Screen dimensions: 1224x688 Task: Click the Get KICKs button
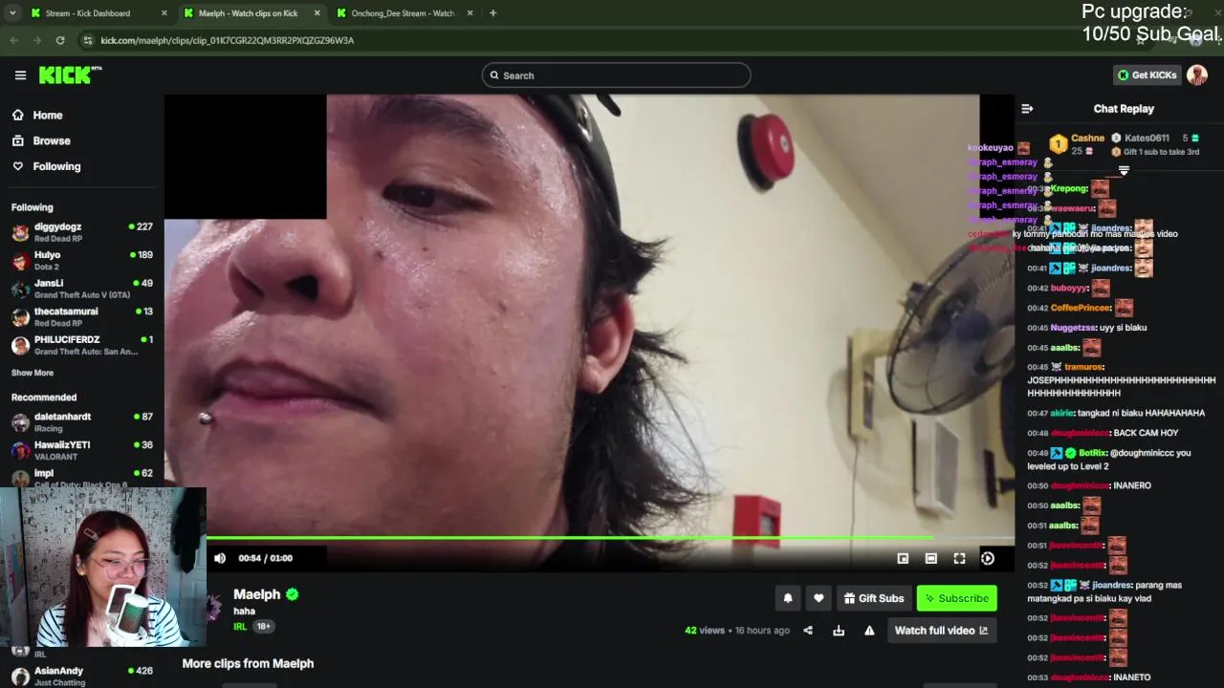(1147, 75)
